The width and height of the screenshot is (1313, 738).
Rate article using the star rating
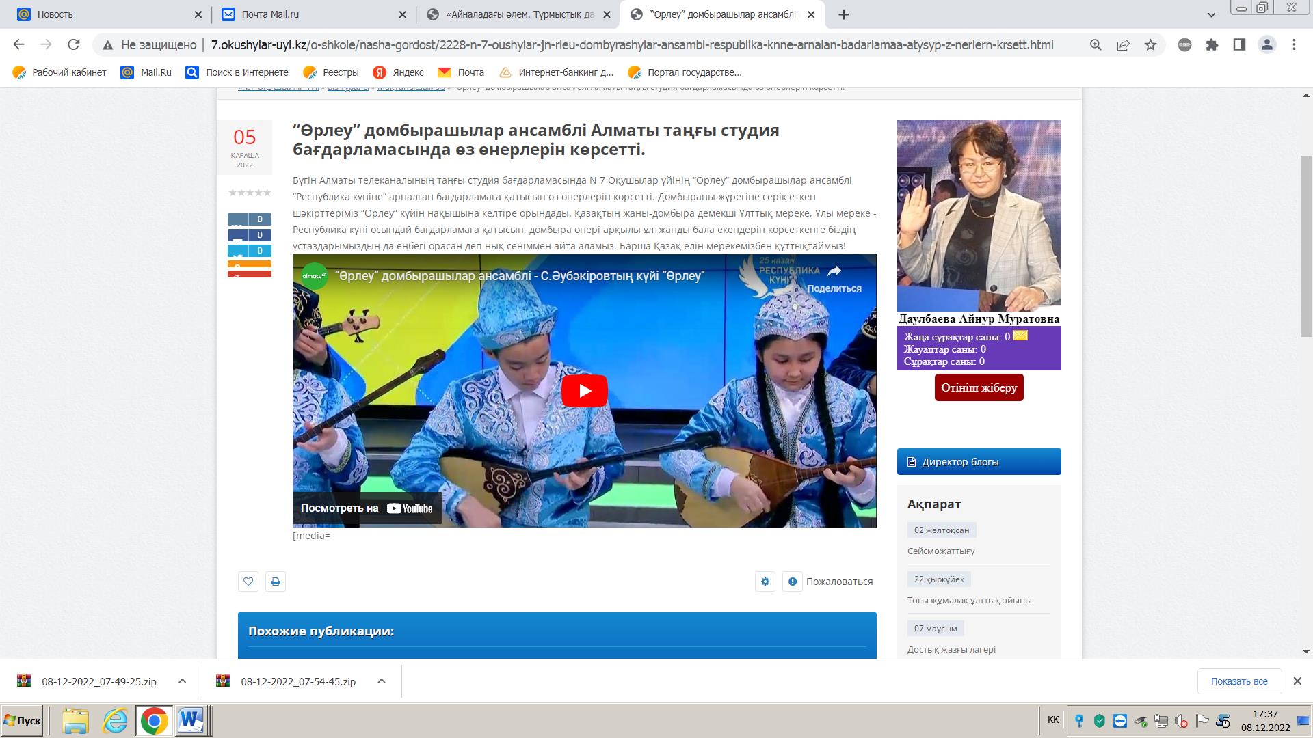(x=250, y=193)
